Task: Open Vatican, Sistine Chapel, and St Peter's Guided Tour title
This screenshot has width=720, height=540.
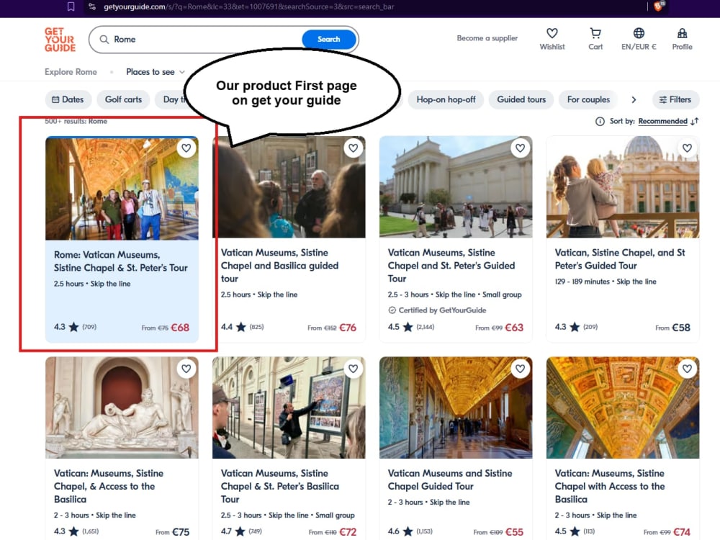Action: click(x=620, y=259)
